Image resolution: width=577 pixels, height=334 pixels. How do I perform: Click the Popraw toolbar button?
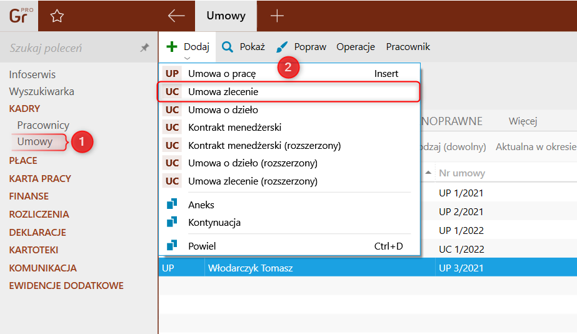pos(301,47)
